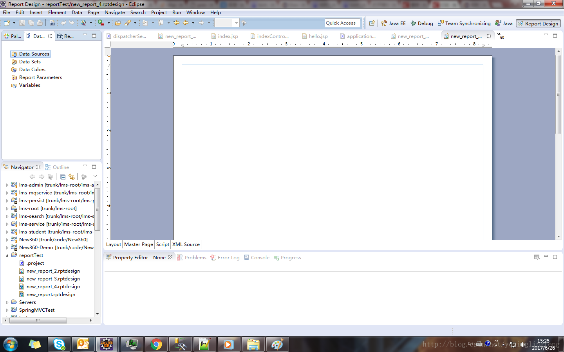
Task: Click the Last Edit Location arrow icon
Action: 176,23
